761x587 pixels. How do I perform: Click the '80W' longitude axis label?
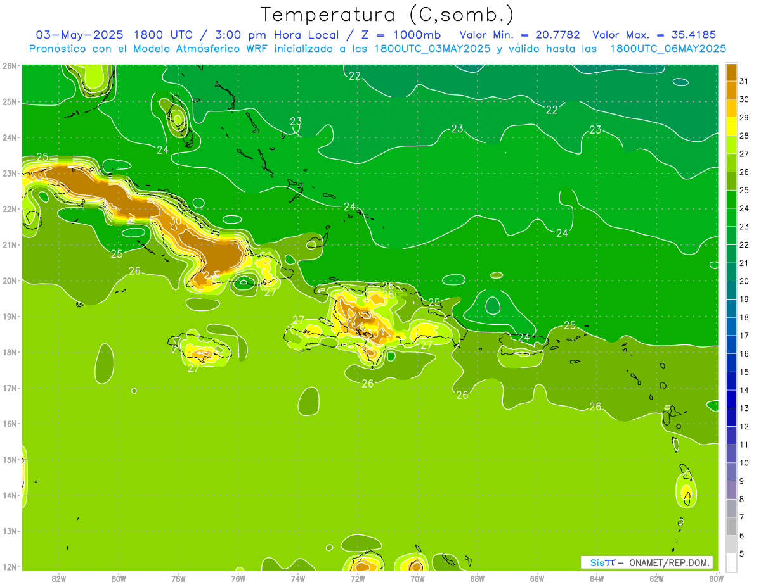tap(119, 578)
